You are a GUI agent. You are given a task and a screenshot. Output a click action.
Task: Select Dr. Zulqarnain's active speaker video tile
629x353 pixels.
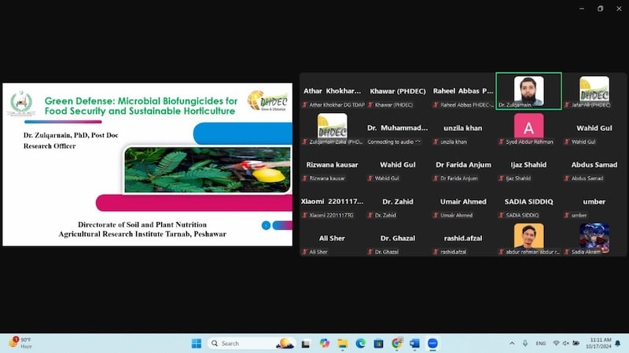pos(528,91)
